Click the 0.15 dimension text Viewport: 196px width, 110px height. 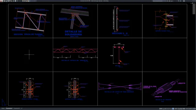click(119, 43)
